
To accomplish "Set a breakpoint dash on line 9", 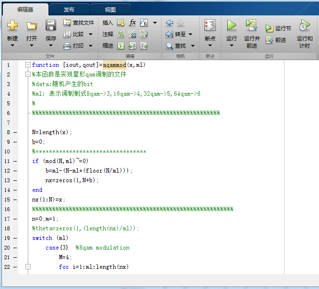I will click(15, 142).
